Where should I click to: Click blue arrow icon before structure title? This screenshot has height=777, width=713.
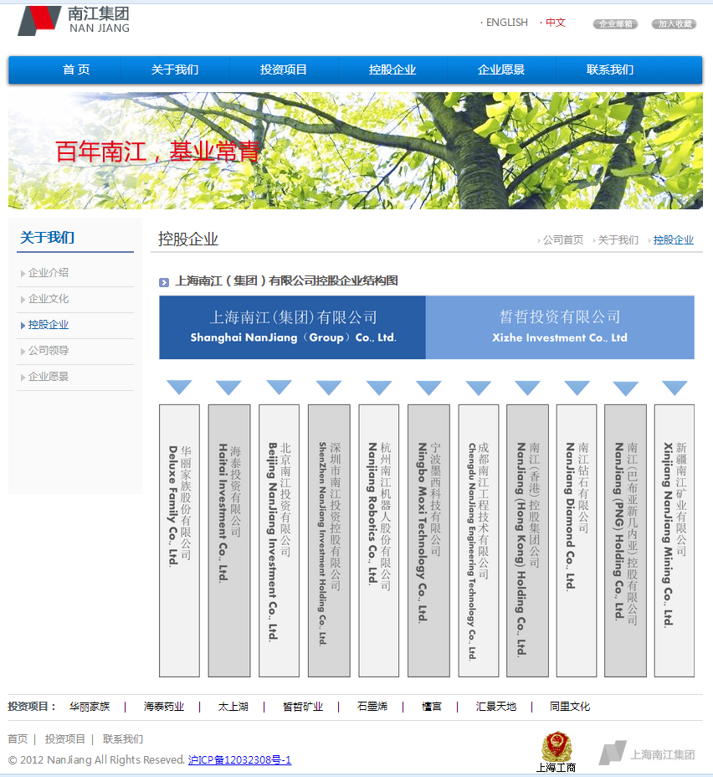tap(164, 282)
